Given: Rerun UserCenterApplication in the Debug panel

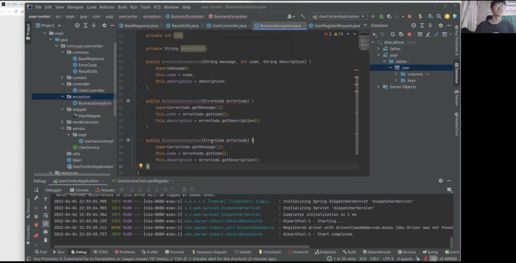Looking at the screenshot, I should coord(36,190).
